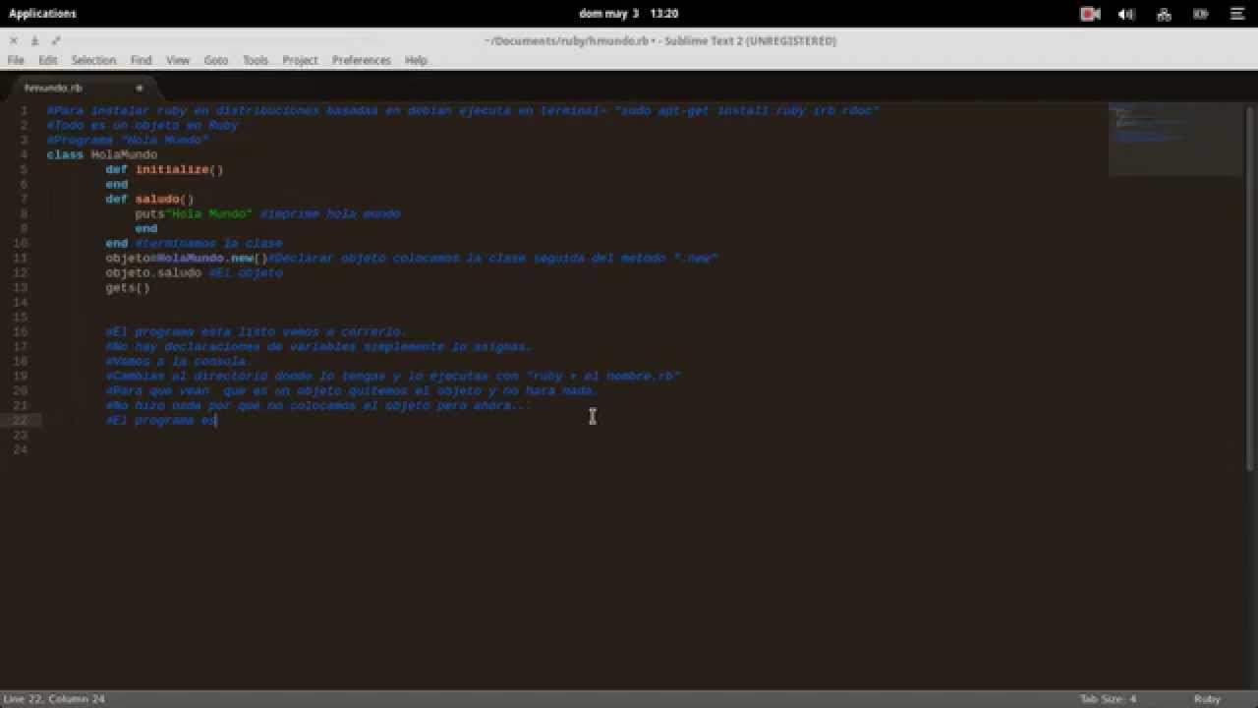Click the 'gets()' call on line 13
Image resolution: width=1258 pixels, height=708 pixels.
coord(128,287)
